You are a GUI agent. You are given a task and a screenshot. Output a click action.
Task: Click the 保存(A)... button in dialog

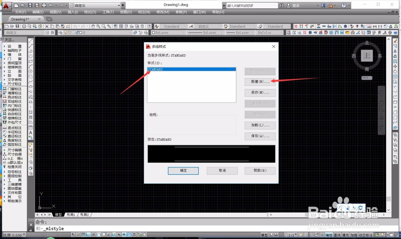tap(260, 136)
